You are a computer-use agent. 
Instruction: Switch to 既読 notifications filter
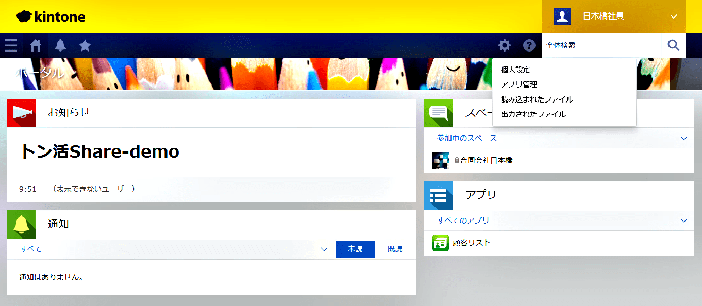395,249
